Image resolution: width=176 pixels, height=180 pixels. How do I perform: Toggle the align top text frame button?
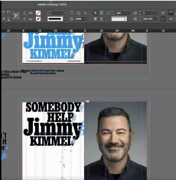pyautogui.click(x=171, y=13)
